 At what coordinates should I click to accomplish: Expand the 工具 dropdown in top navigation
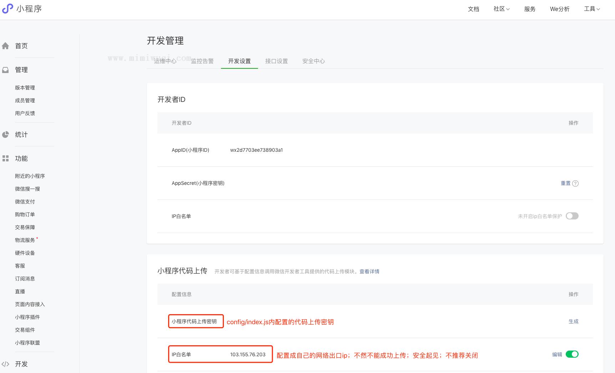592,9
